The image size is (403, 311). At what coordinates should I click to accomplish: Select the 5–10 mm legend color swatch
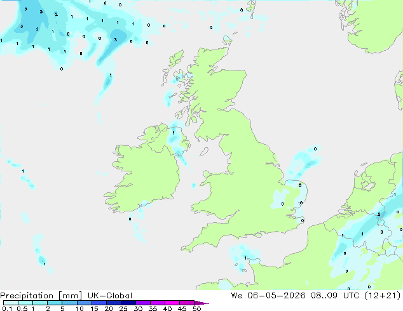click(x=69, y=303)
